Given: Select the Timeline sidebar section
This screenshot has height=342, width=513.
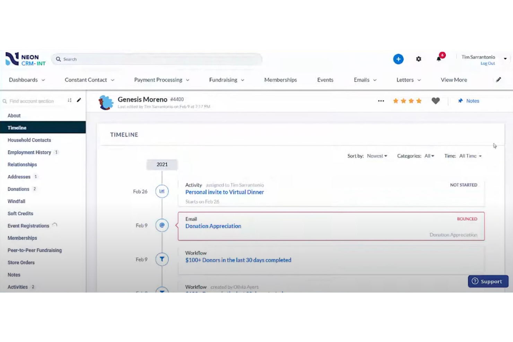Looking at the screenshot, I should (43, 128).
